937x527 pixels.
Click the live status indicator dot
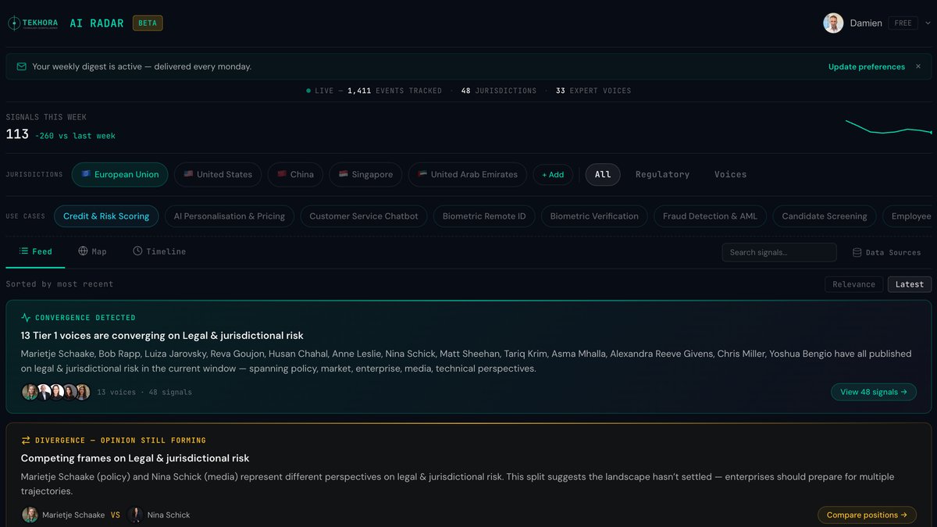(x=308, y=91)
